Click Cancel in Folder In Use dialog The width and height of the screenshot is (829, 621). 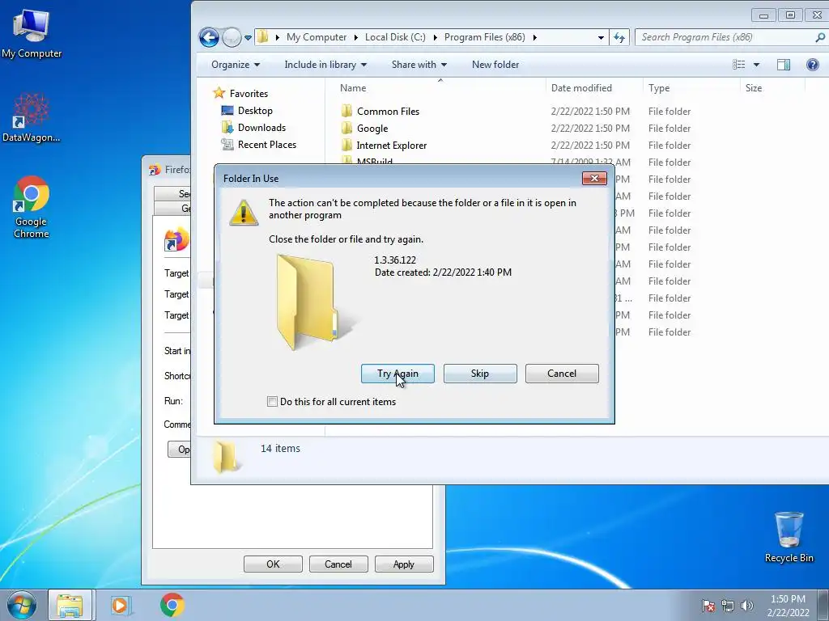(562, 374)
